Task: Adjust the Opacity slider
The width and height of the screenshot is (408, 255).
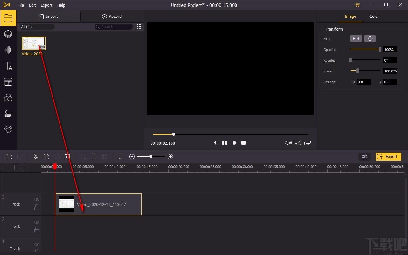Action: click(x=380, y=49)
